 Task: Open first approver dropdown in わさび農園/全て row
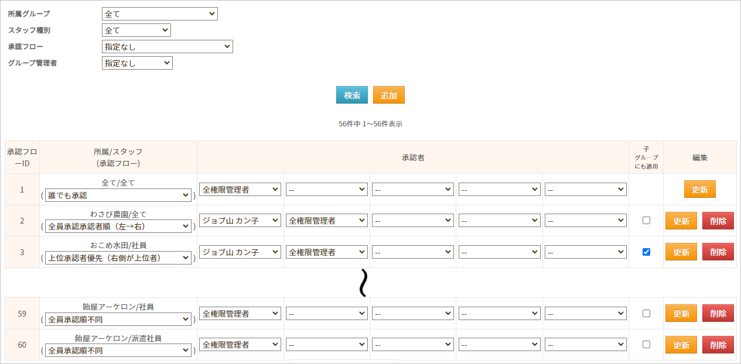pos(240,221)
